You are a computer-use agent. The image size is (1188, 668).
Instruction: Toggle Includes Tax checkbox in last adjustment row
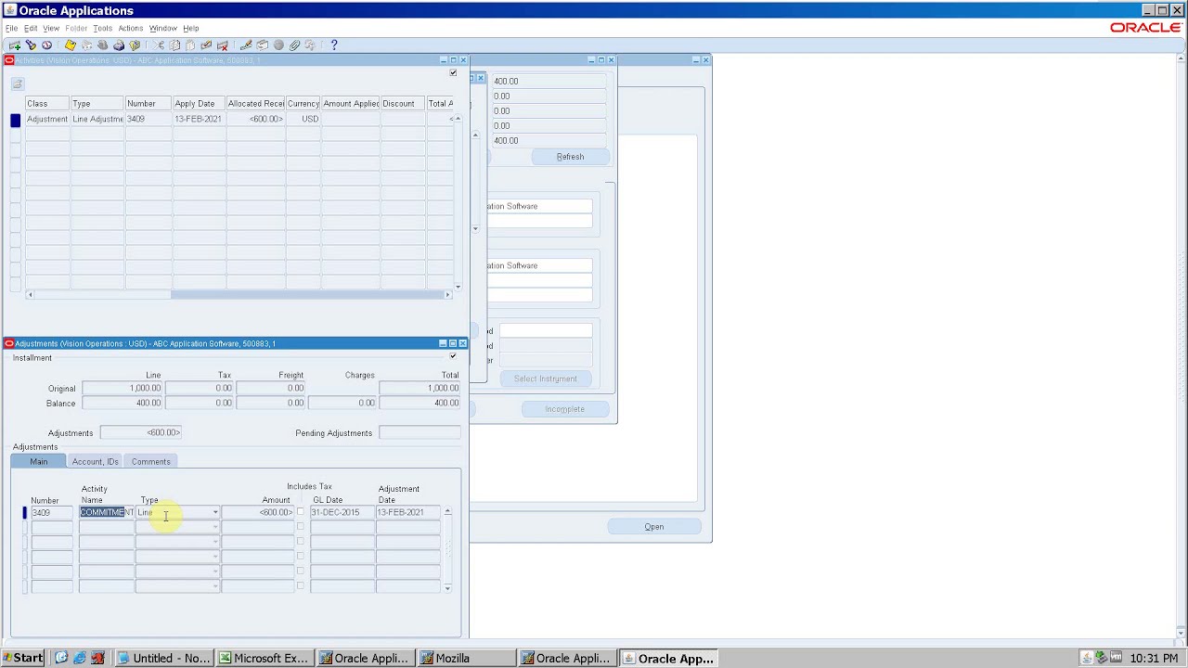click(300, 586)
